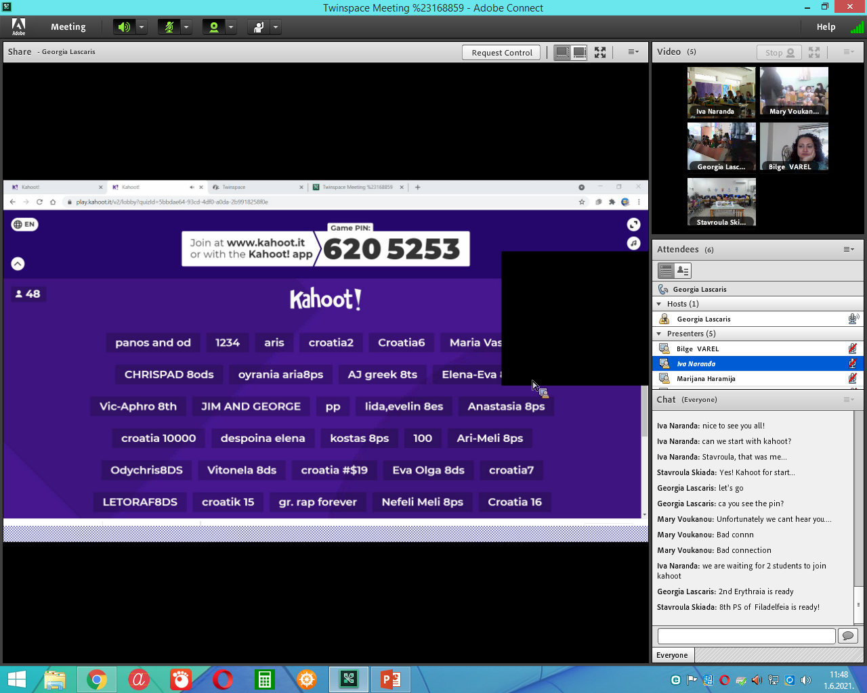This screenshot has width=867, height=693.
Task: Select Mary Voukanou video thumbnail
Action: (x=794, y=91)
